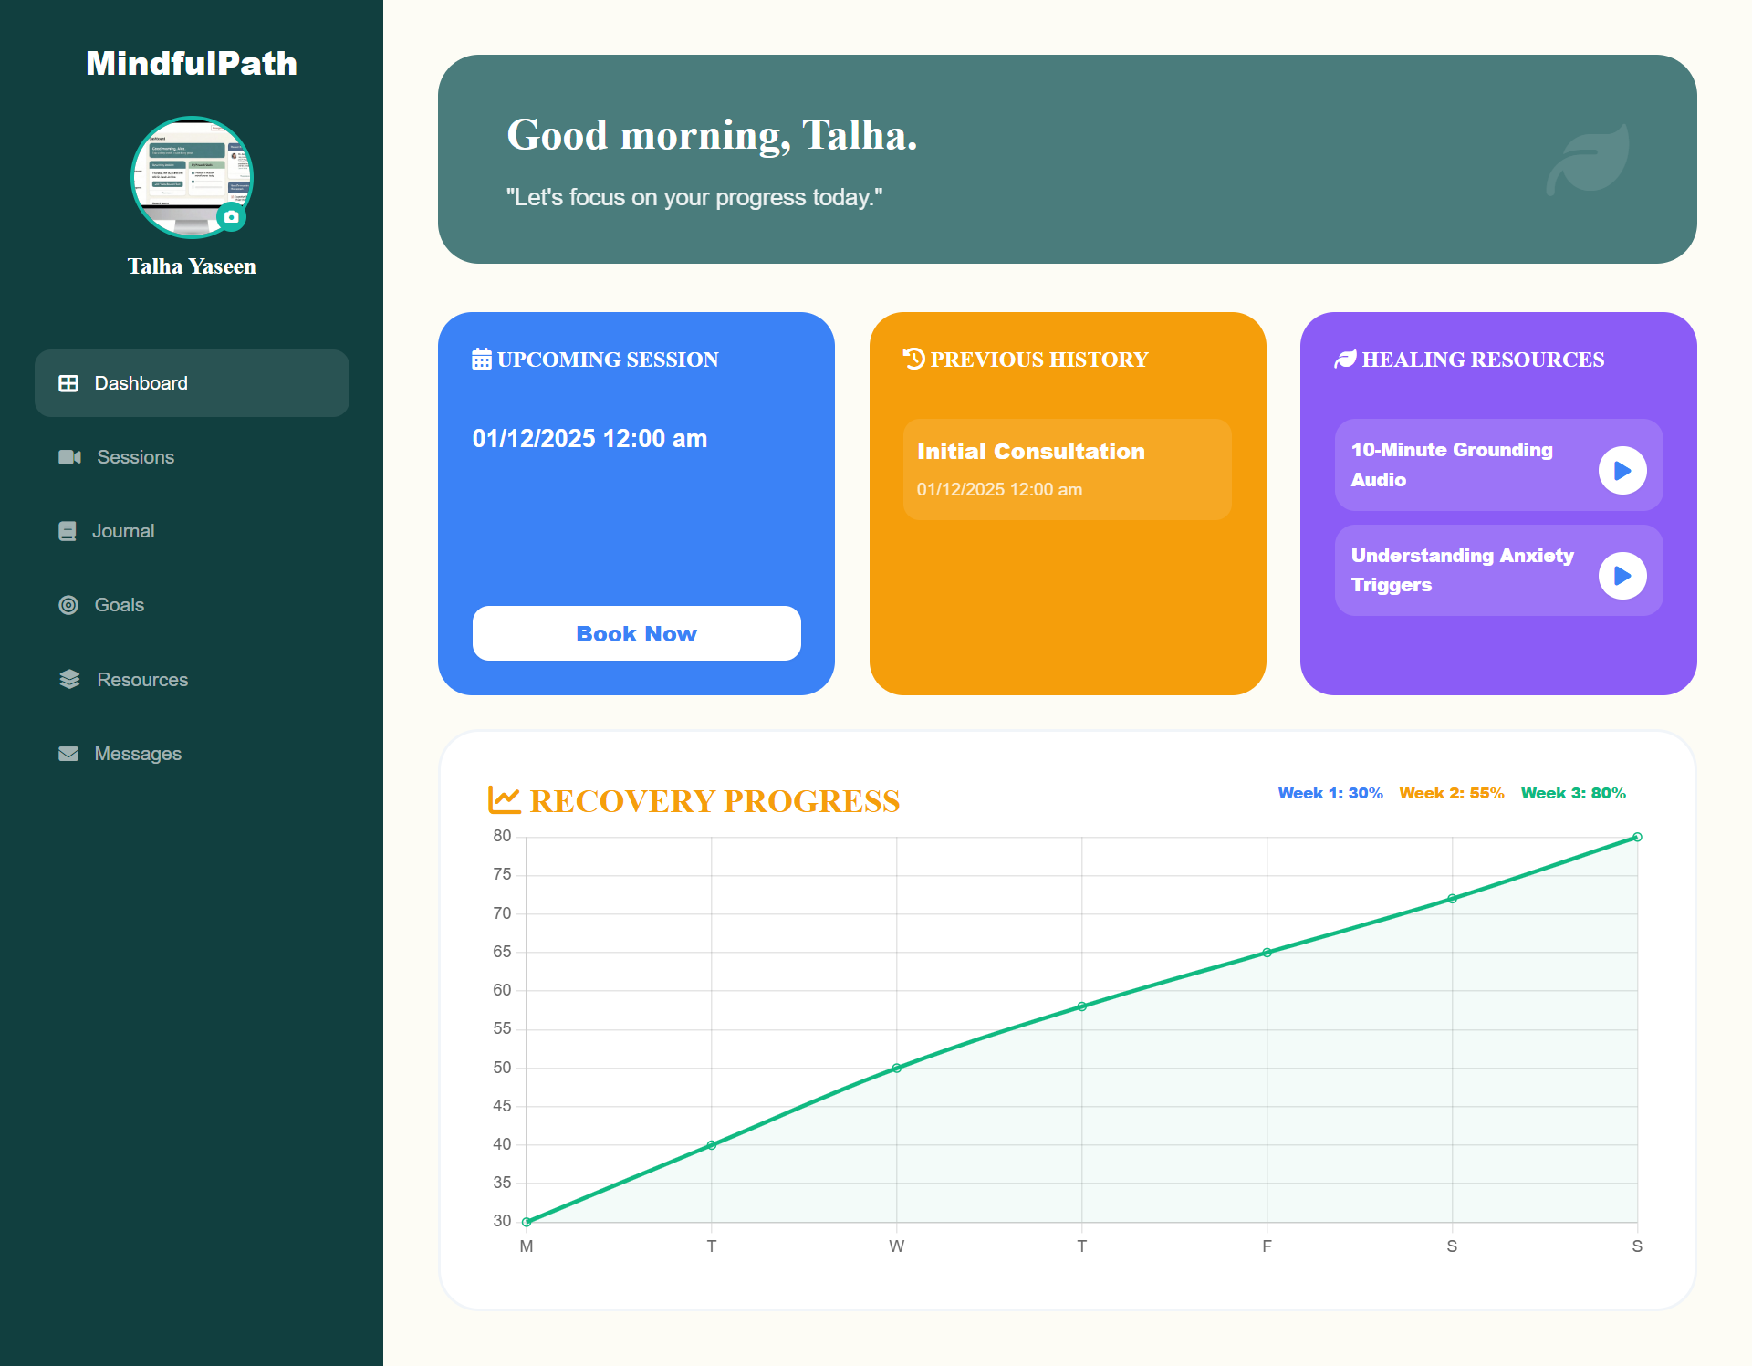Click the Dashboard grid icon in sidebar

coord(68,383)
